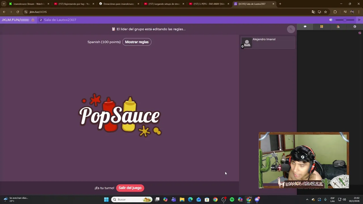Open the Chrome three-dot menu
Image resolution: width=363 pixels, height=204 pixels.
coord(359,12)
